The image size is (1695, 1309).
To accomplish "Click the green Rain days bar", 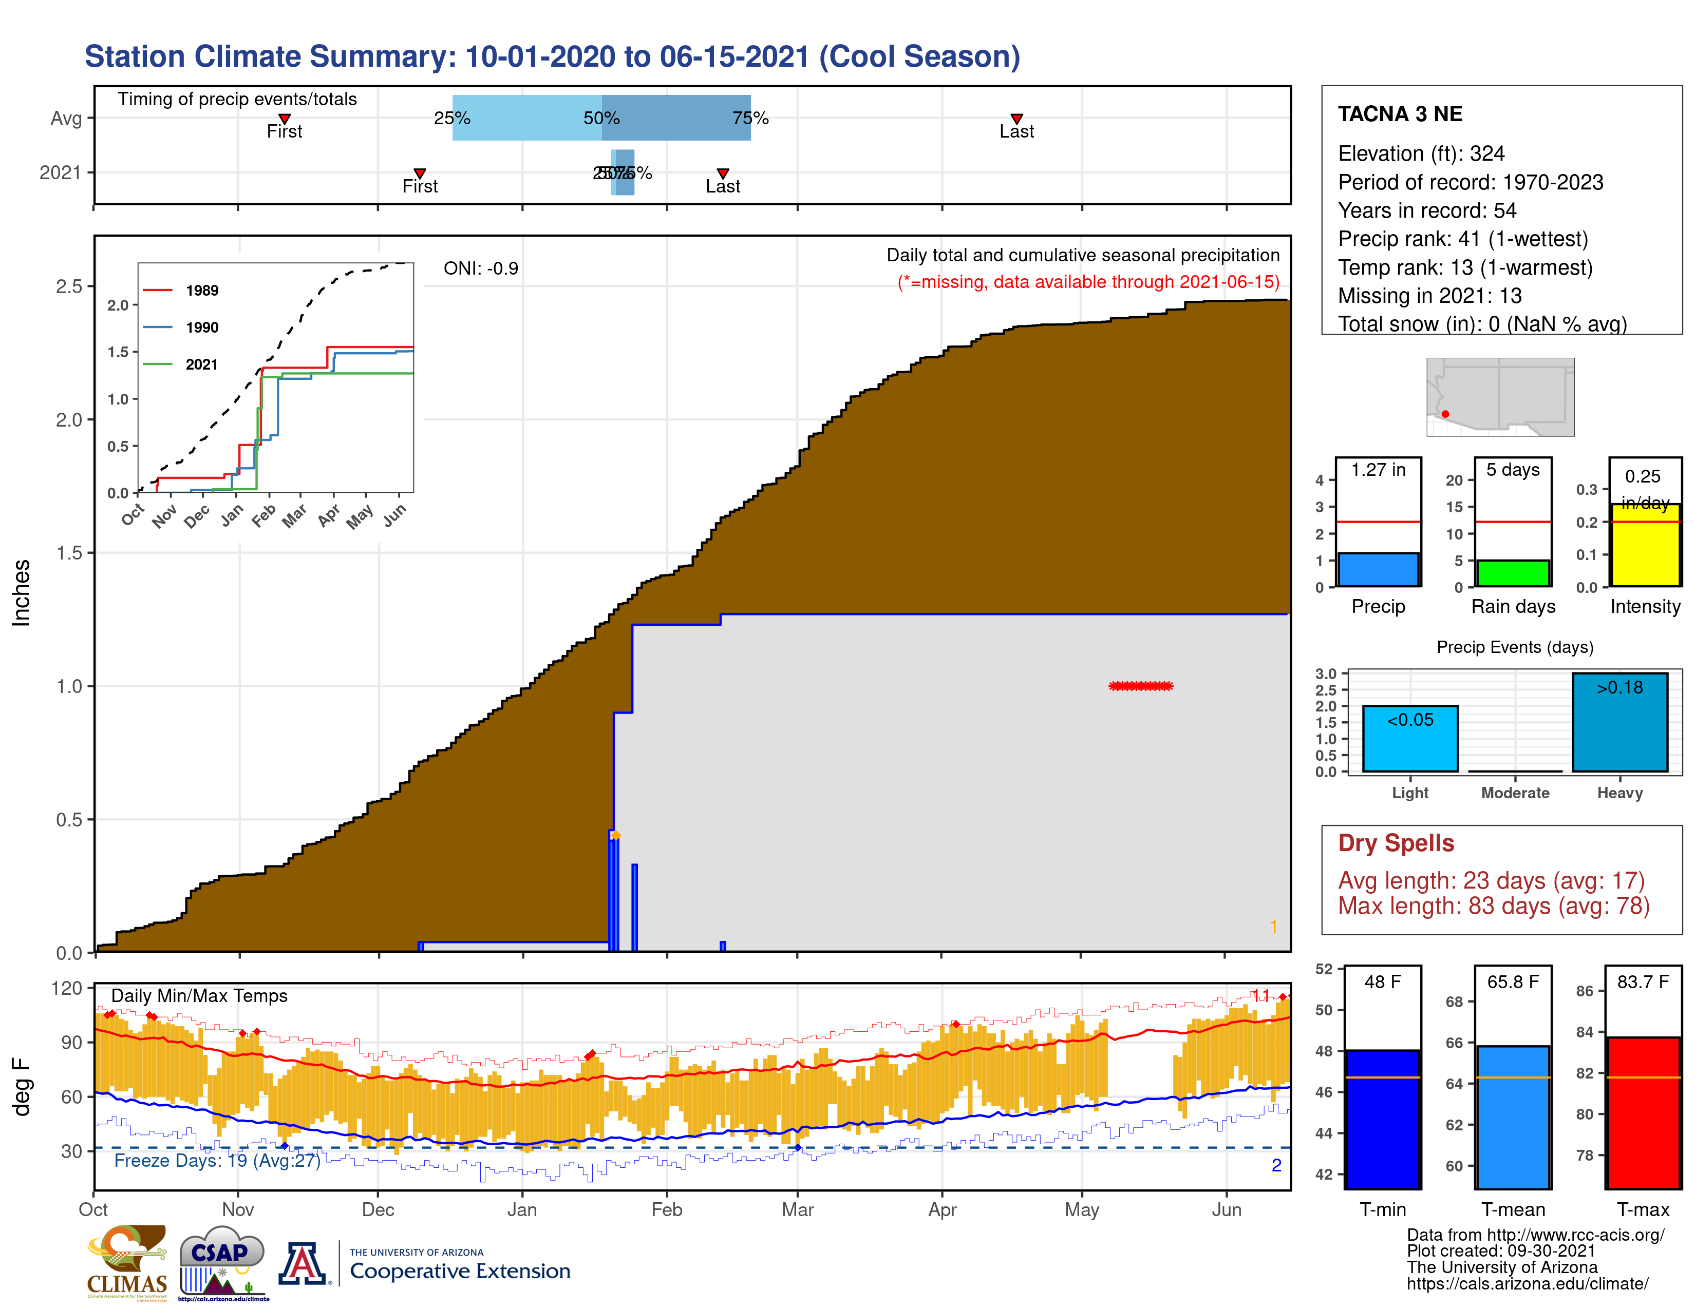I will point(1513,573).
